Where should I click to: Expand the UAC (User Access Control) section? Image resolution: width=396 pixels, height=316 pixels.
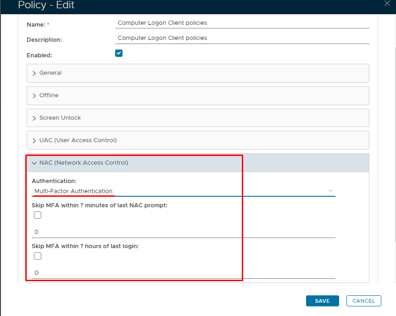pyautogui.click(x=78, y=140)
